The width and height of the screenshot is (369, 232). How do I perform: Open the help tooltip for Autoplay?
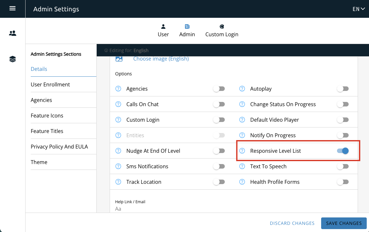[242, 89]
